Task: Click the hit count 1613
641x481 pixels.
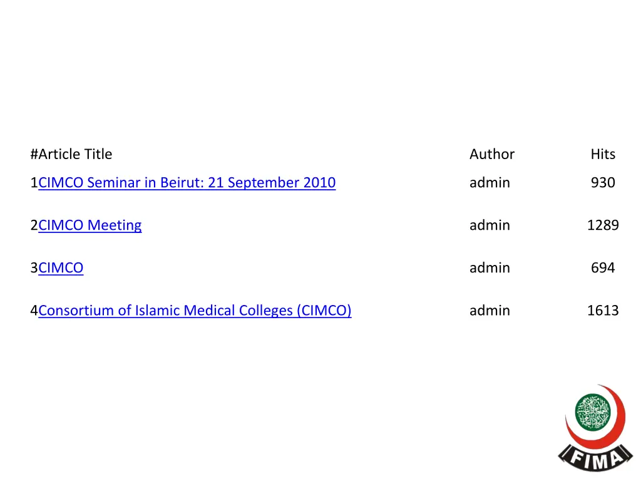Action: pyautogui.click(x=603, y=311)
